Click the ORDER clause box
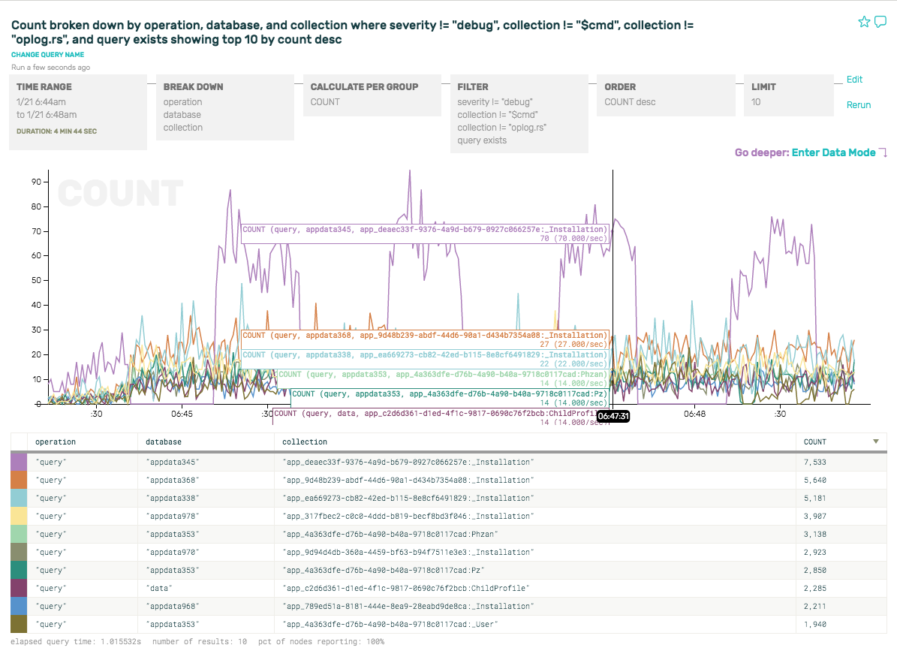Viewport: 897px width, 657px height. tap(666, 95)
